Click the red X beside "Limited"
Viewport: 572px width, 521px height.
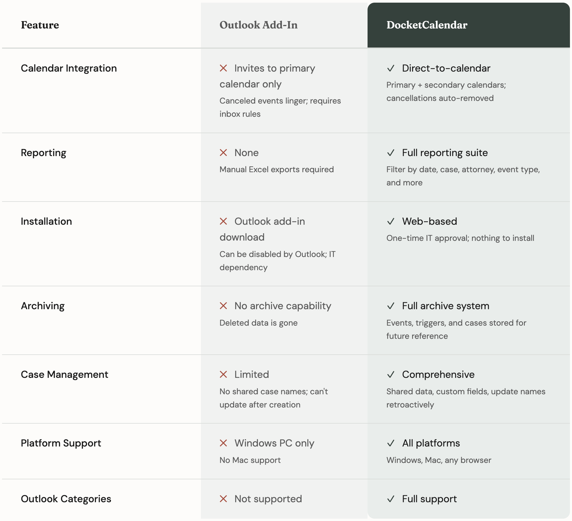pos(223,375)
